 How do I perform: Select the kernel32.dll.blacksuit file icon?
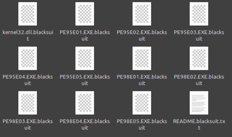pyautogui.click(x=28, y=14)
